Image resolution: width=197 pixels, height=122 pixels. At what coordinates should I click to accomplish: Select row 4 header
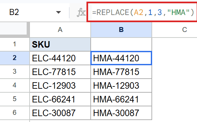pos(15,85)
